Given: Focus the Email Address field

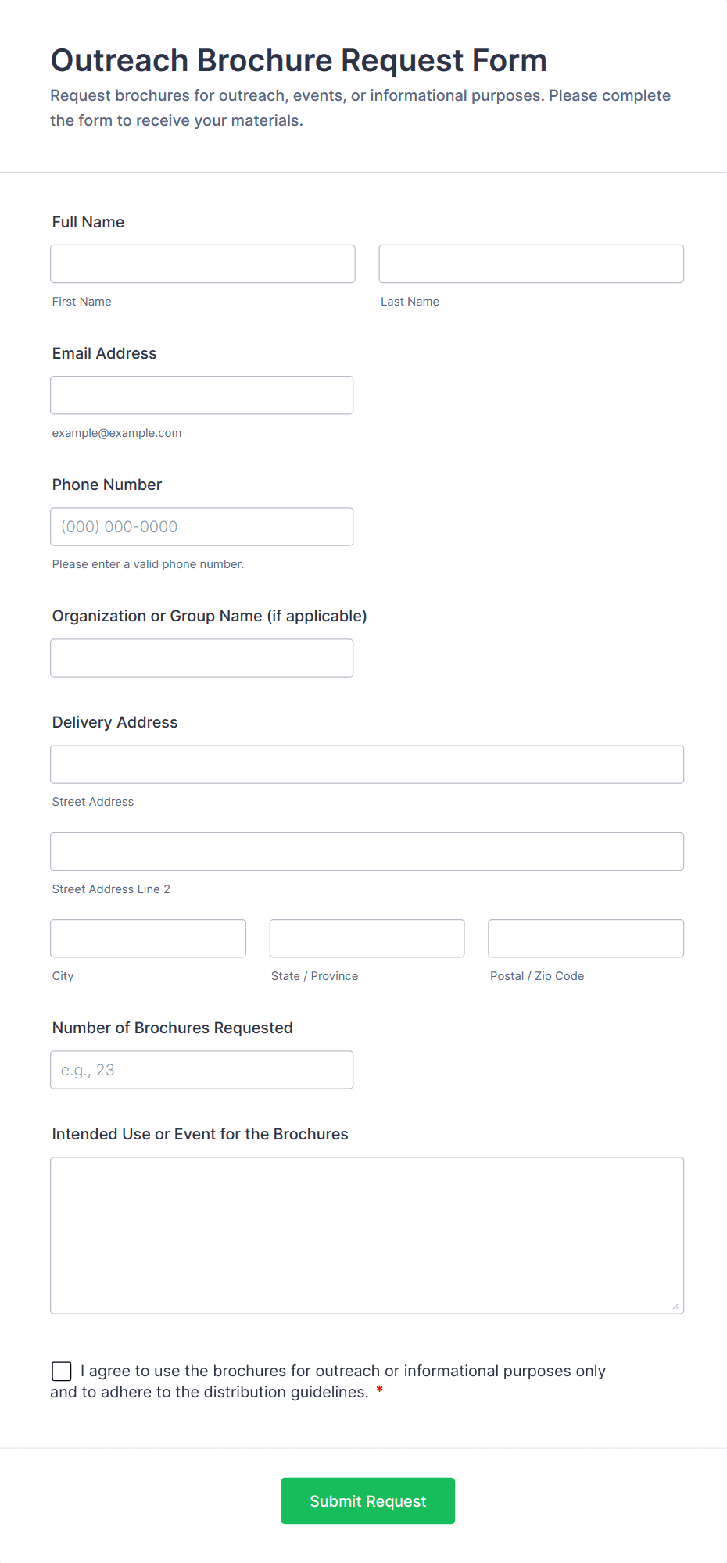Looking at the screenshot, I should click(x=202, y=395).
